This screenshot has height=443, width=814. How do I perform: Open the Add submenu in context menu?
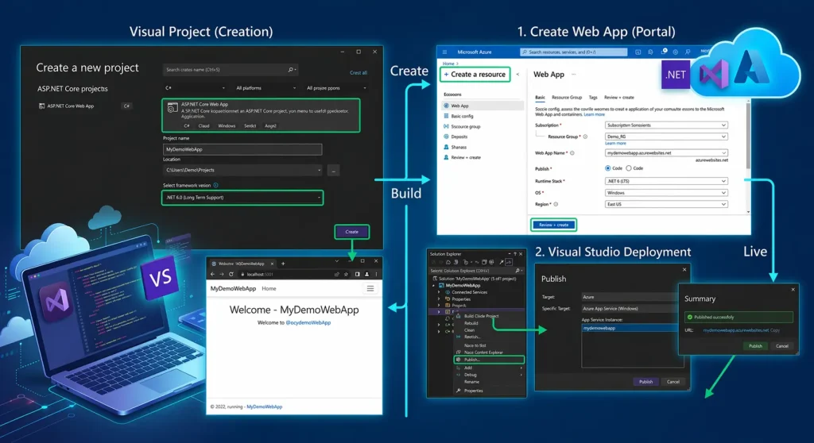coord(489,368)
